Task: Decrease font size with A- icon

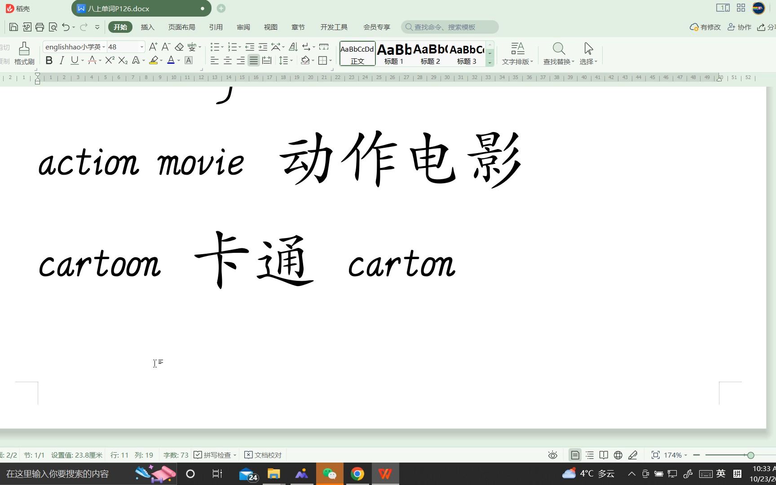Action: (x=166, y=47)
